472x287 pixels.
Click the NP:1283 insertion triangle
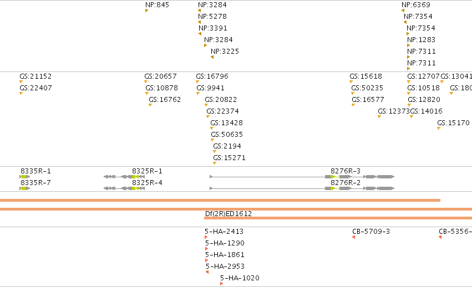coord(408,46)
